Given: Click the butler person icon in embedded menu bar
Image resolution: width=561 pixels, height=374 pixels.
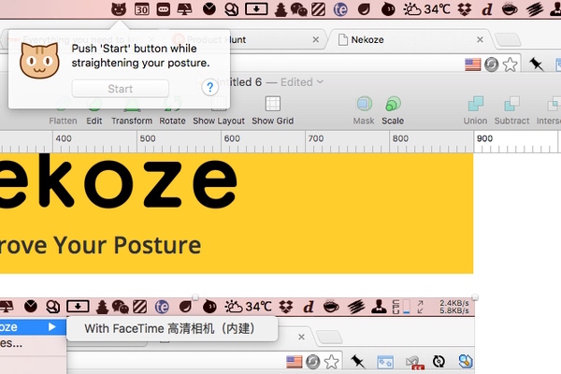Looking at the screenshot, I should coord(379,307).
